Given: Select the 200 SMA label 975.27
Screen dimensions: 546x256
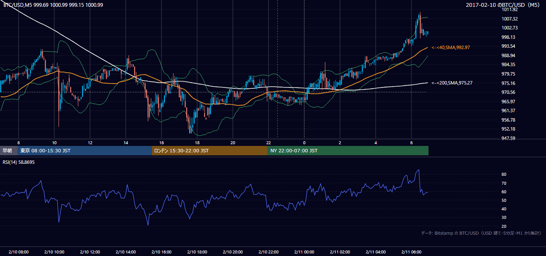Looking at the screenshot, I should [x=452, y=83].
